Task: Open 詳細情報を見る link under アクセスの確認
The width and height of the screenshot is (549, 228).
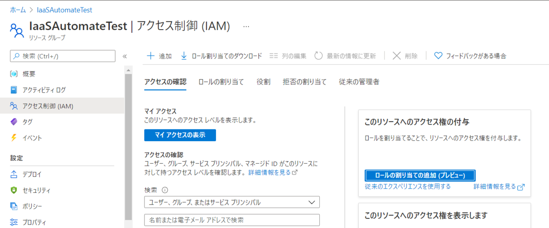Action: (273, 173)
